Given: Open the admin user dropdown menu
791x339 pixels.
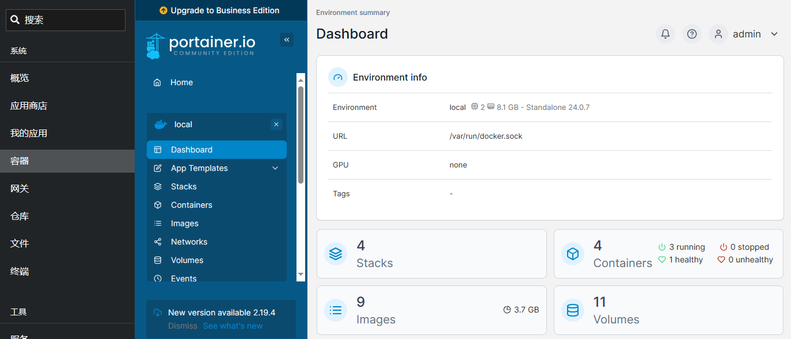Looking at the screenshot, I should 774,34.
